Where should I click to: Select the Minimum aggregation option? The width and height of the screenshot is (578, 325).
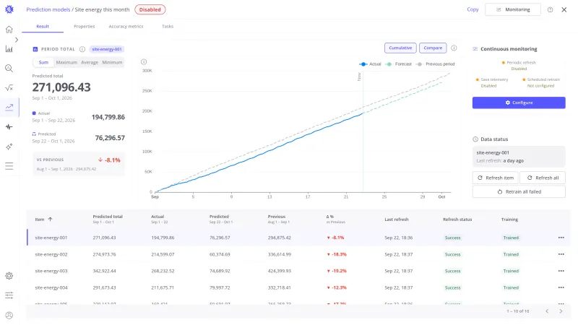point(112,62)
